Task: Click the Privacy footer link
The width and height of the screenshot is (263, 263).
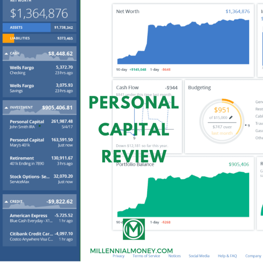Action: [118, 256]
